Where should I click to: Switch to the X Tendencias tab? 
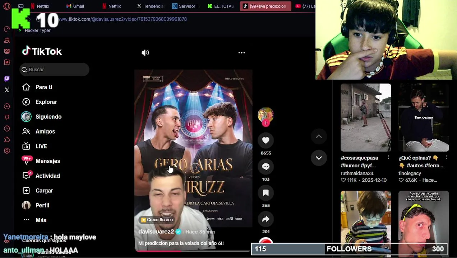[x=151, y=6]
